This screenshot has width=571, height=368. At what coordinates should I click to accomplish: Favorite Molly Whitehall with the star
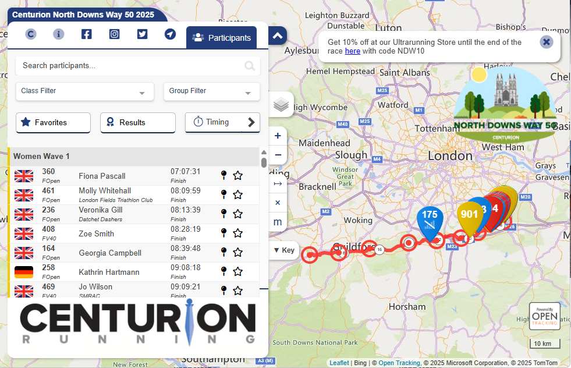pyautogui.click(x=238, y=194)
